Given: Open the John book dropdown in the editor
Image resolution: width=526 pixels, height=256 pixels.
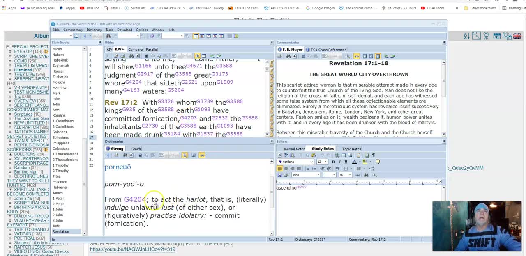Looking at the screenshot, I should (318, 175).
